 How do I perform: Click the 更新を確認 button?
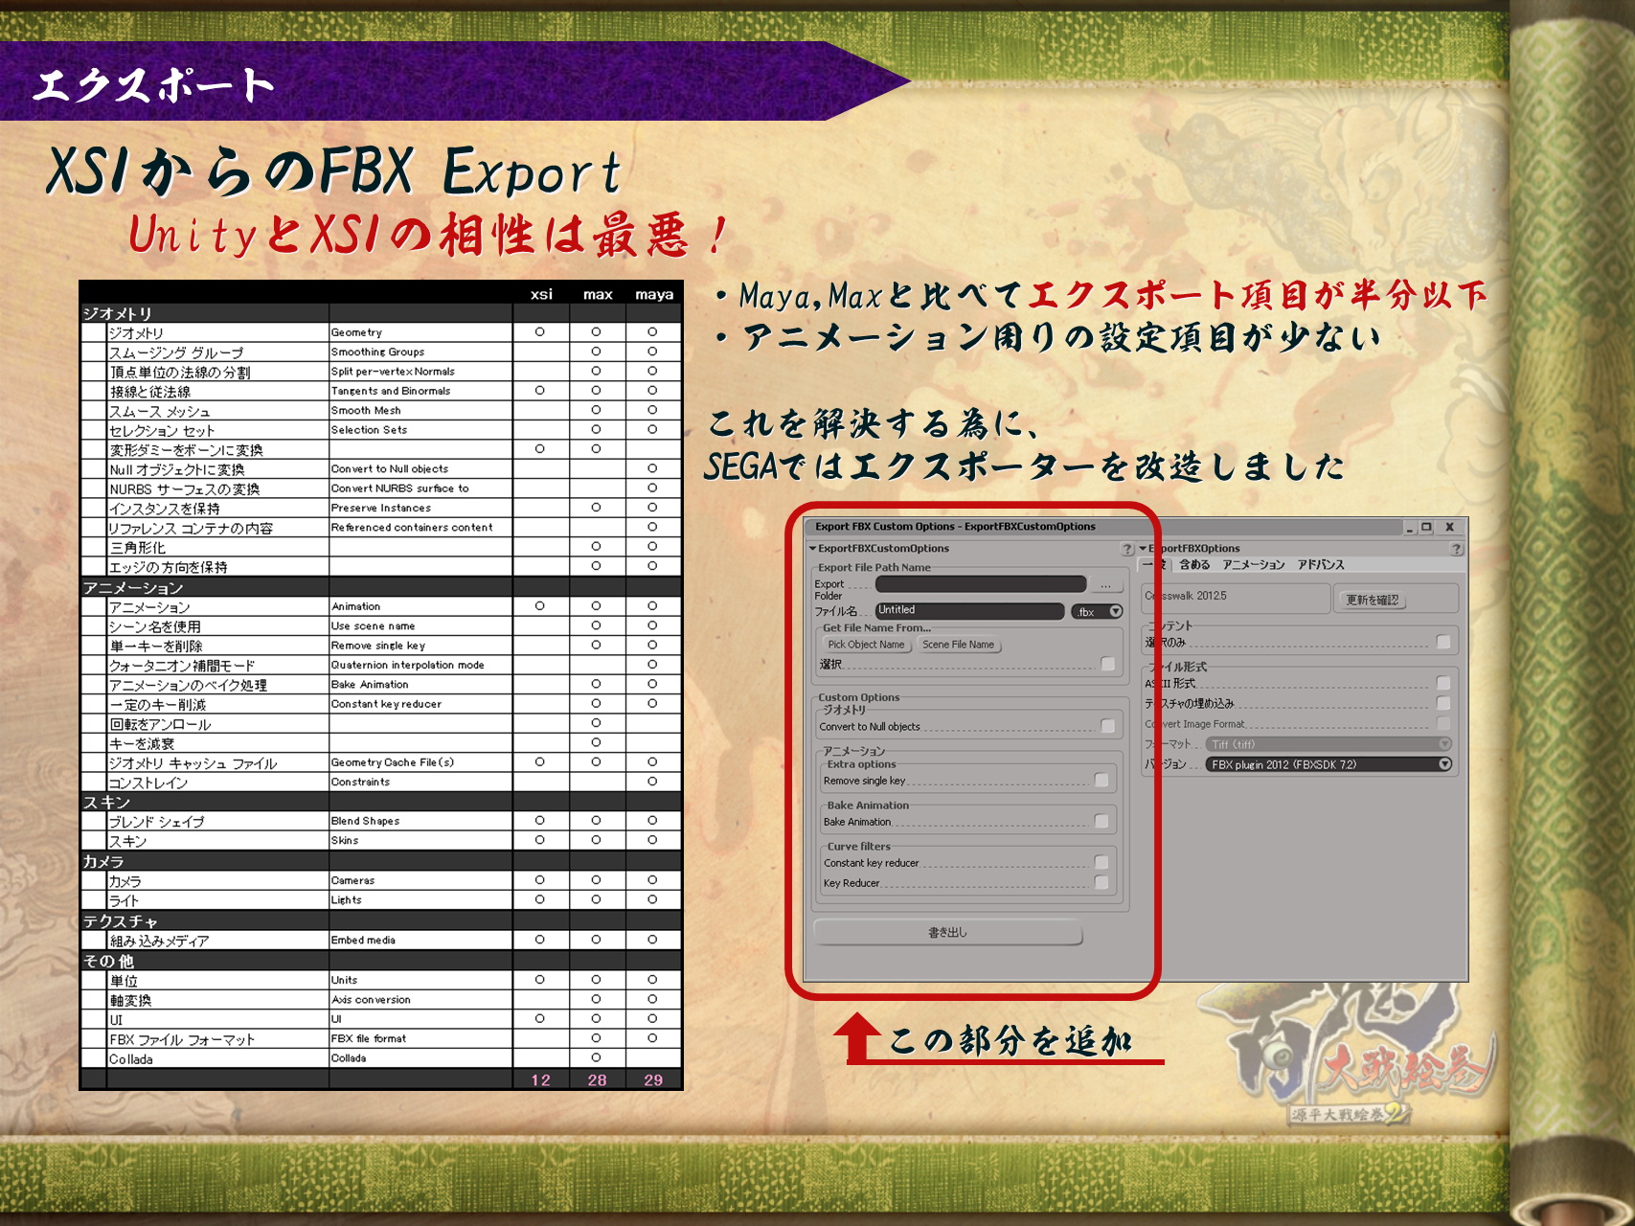pyautogui.click(x=1372, y=600)
